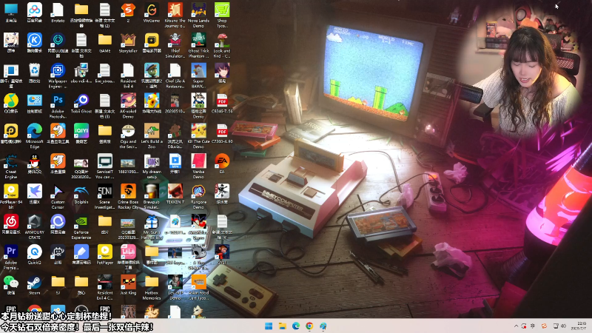
Task: Open the Resident Evil 4 file icon
Action: 128,75
